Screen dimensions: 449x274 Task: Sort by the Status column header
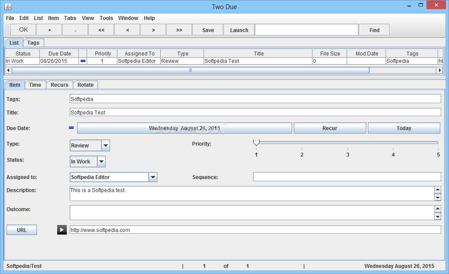pos(23,53)
